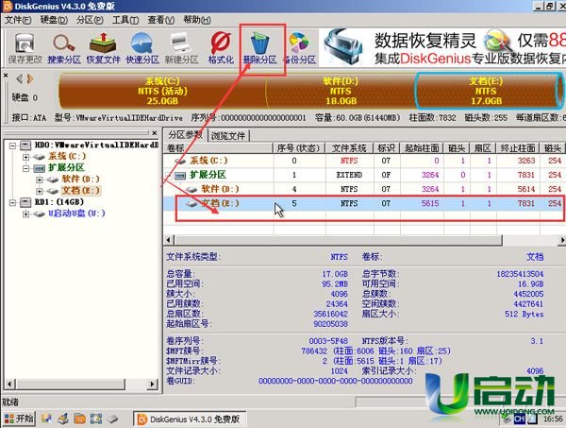This screenshot has width=566, height=428.
Task: Open the 开始 Start menu
Action: (19, 419)
